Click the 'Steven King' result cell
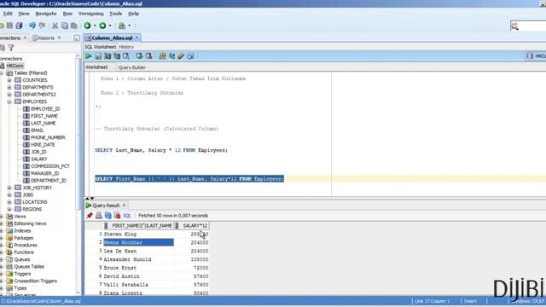 click(138, 234)
